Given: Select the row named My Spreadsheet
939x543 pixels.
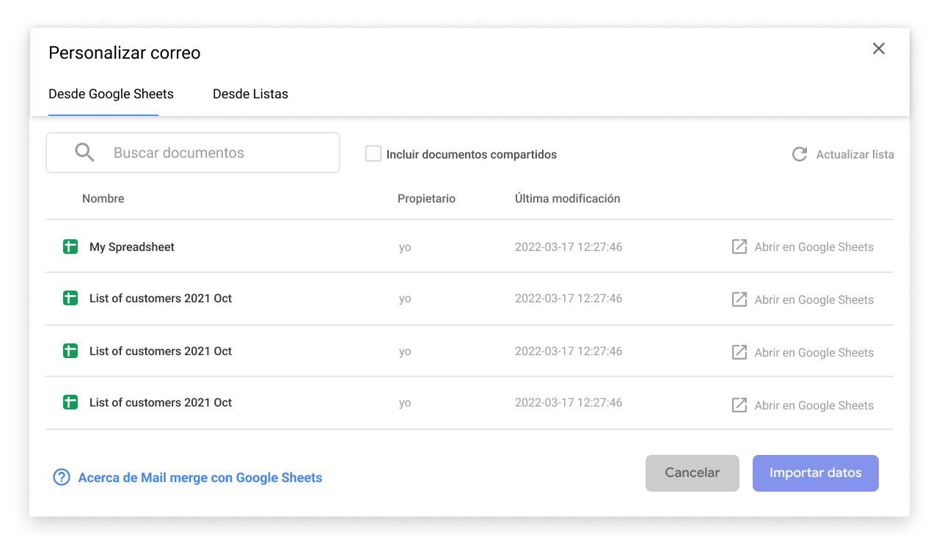Looking at the screenshot, I should tap(131, 247).
